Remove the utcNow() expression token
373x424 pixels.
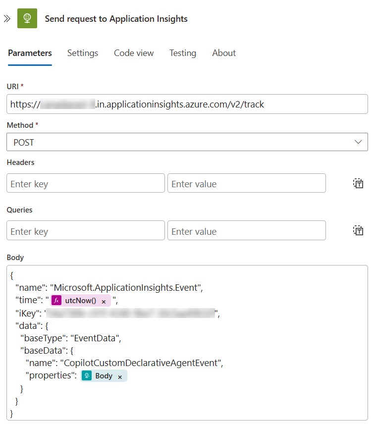[104, 302]
